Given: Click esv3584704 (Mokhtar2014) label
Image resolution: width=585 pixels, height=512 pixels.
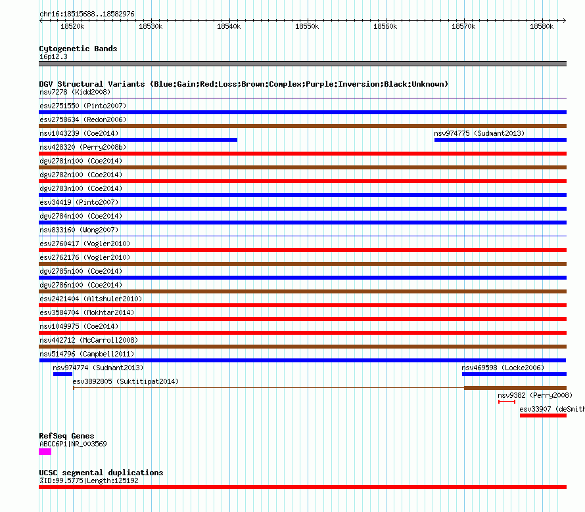Looking at the screenshot, I should point(87,312).
